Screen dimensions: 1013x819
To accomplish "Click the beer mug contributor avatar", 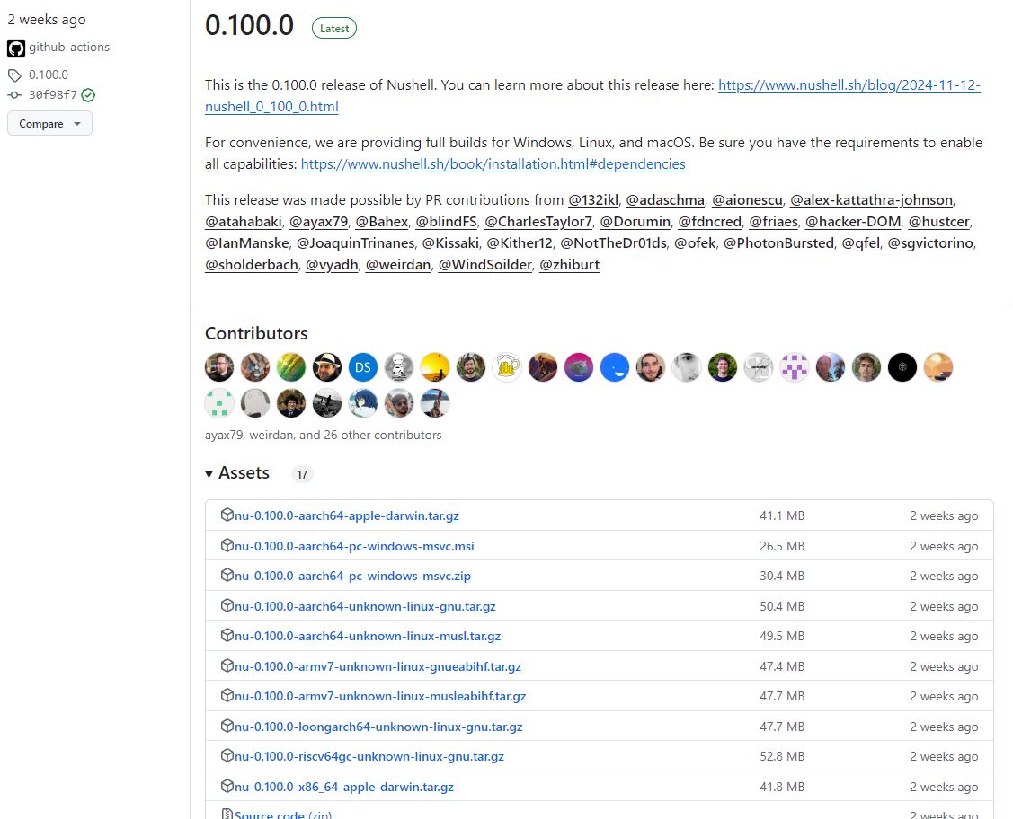I will (x=507, y=367).
